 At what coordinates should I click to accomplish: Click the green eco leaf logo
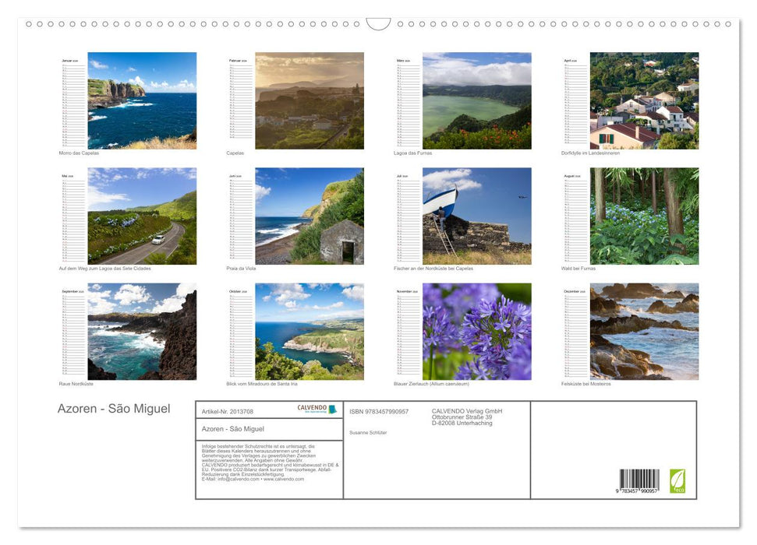tap(677, 480)
